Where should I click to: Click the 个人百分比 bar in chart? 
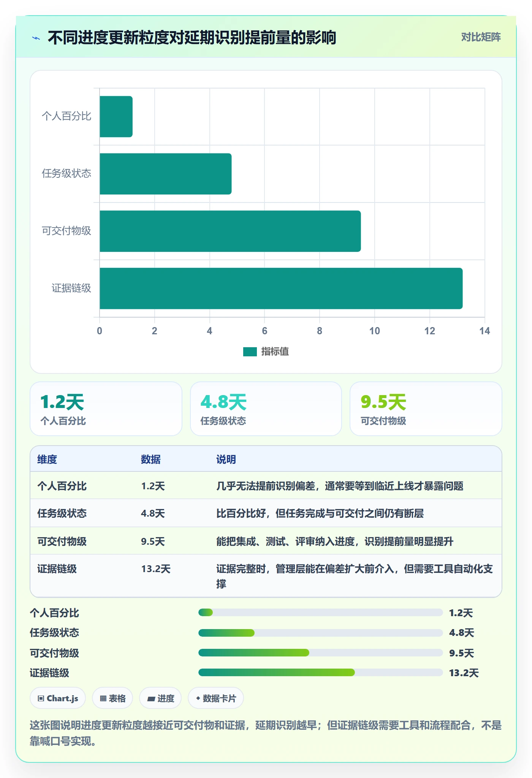point(116,117)
